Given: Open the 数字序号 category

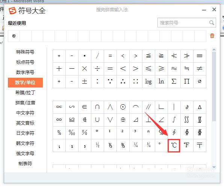Looking at the screenshot, I should 25,72.
